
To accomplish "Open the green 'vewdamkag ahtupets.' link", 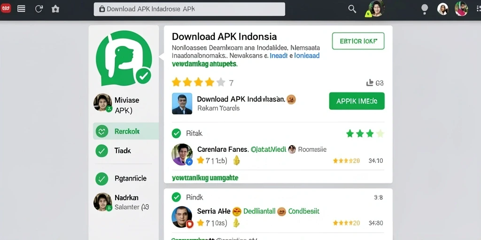I will tap(204, 64).
